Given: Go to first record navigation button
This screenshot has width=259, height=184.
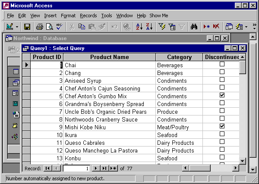Looking at the screenshot, I should pos(48,168).
